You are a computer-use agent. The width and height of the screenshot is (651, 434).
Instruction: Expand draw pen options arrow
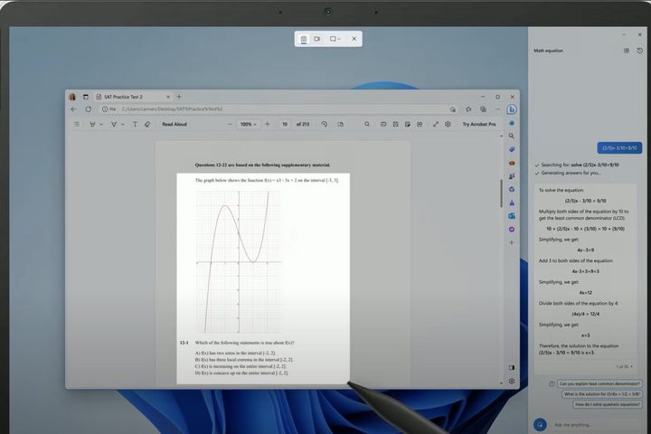(101, 124)
